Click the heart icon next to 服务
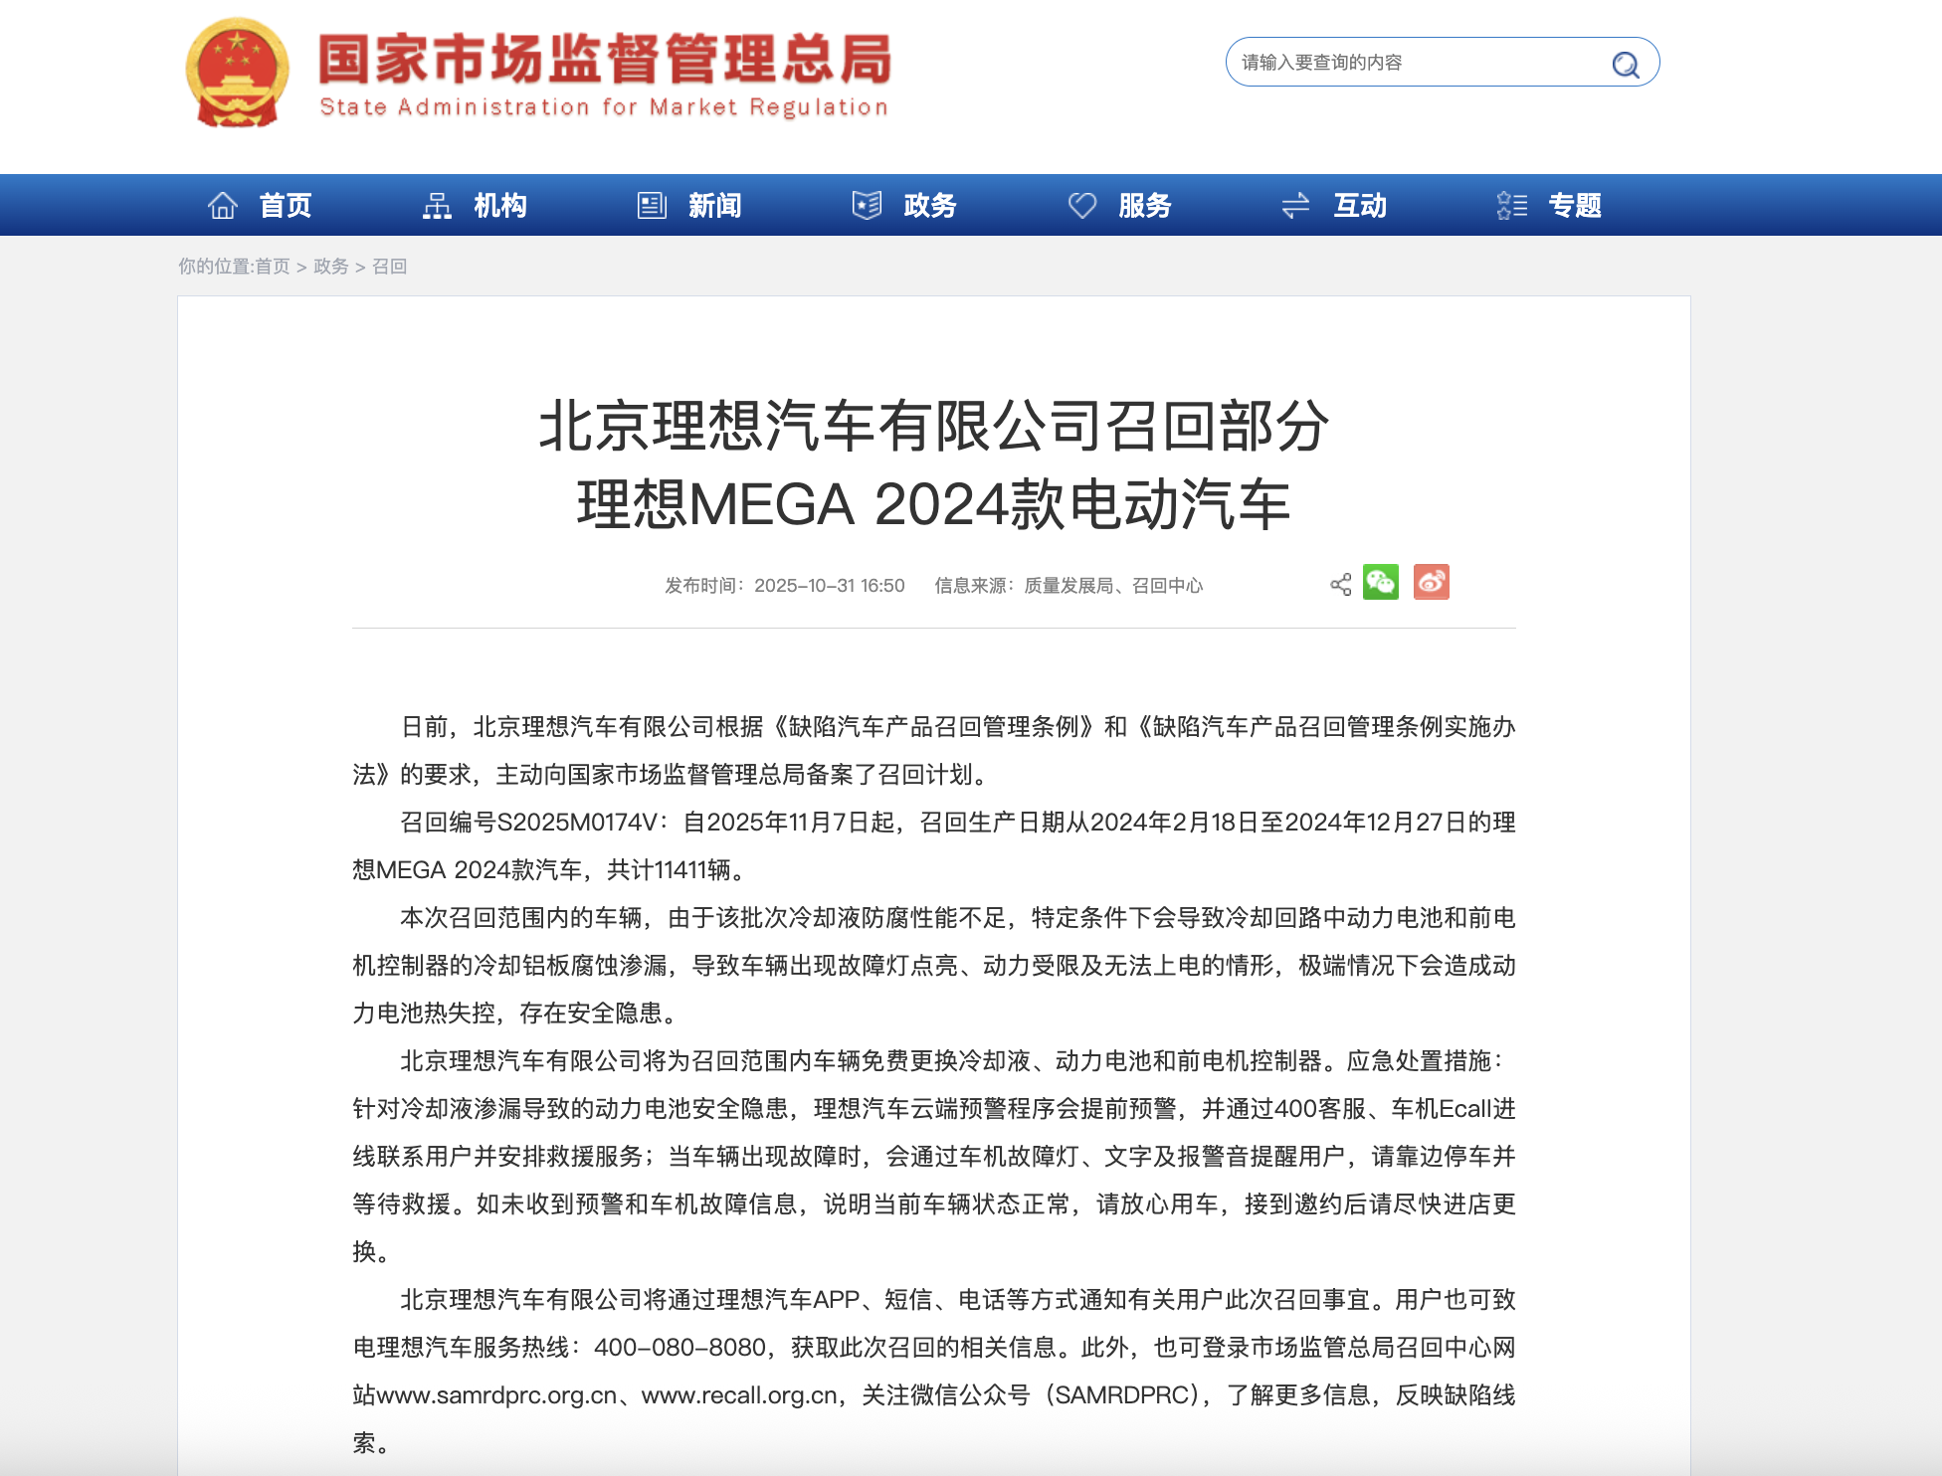Viewport: 1942px width, 1476px height. [x=1083, y=204]
